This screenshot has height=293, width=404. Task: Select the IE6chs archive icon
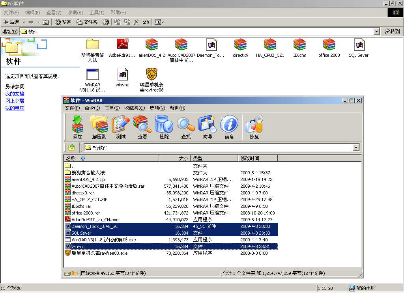pos(299,44)
